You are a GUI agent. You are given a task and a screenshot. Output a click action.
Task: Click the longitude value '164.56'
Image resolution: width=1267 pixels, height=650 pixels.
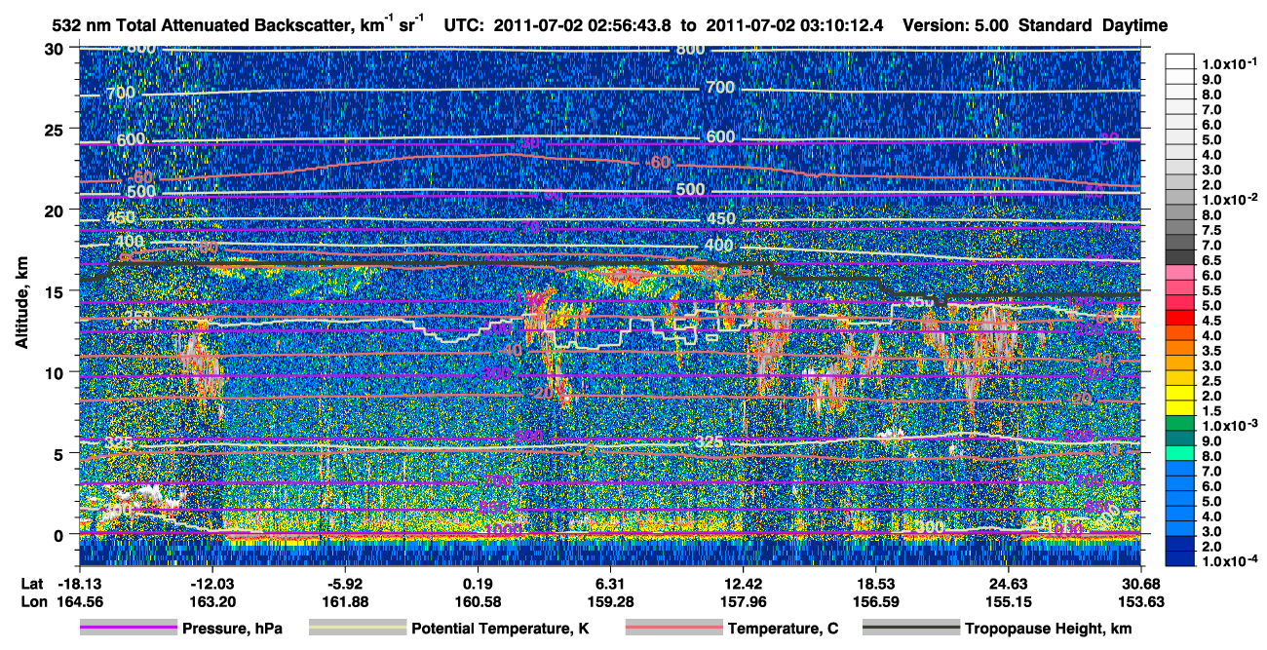[79, 601]
